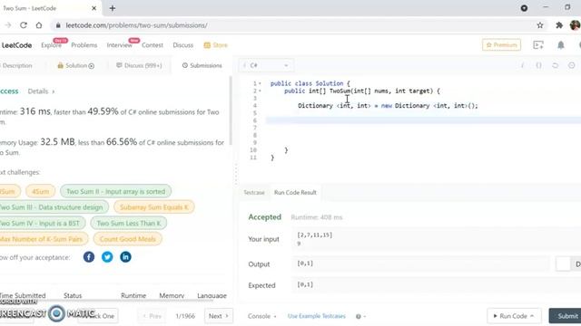
Task: Bookmark this page with the star icon
Action: click(x=540, y=25)
